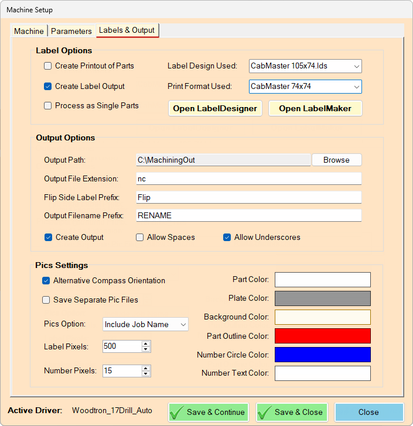
Task: Change the blue Number Circle Color swatch
Action: (323, 355)
